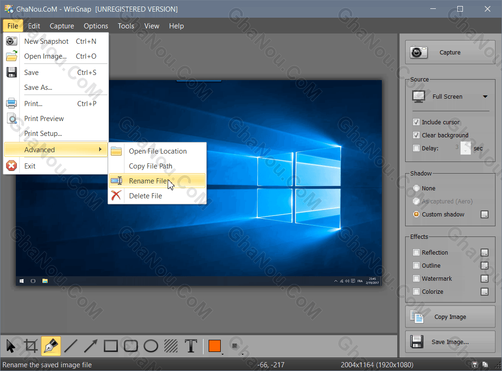Select the Crop tool

(x=31, y=346)
